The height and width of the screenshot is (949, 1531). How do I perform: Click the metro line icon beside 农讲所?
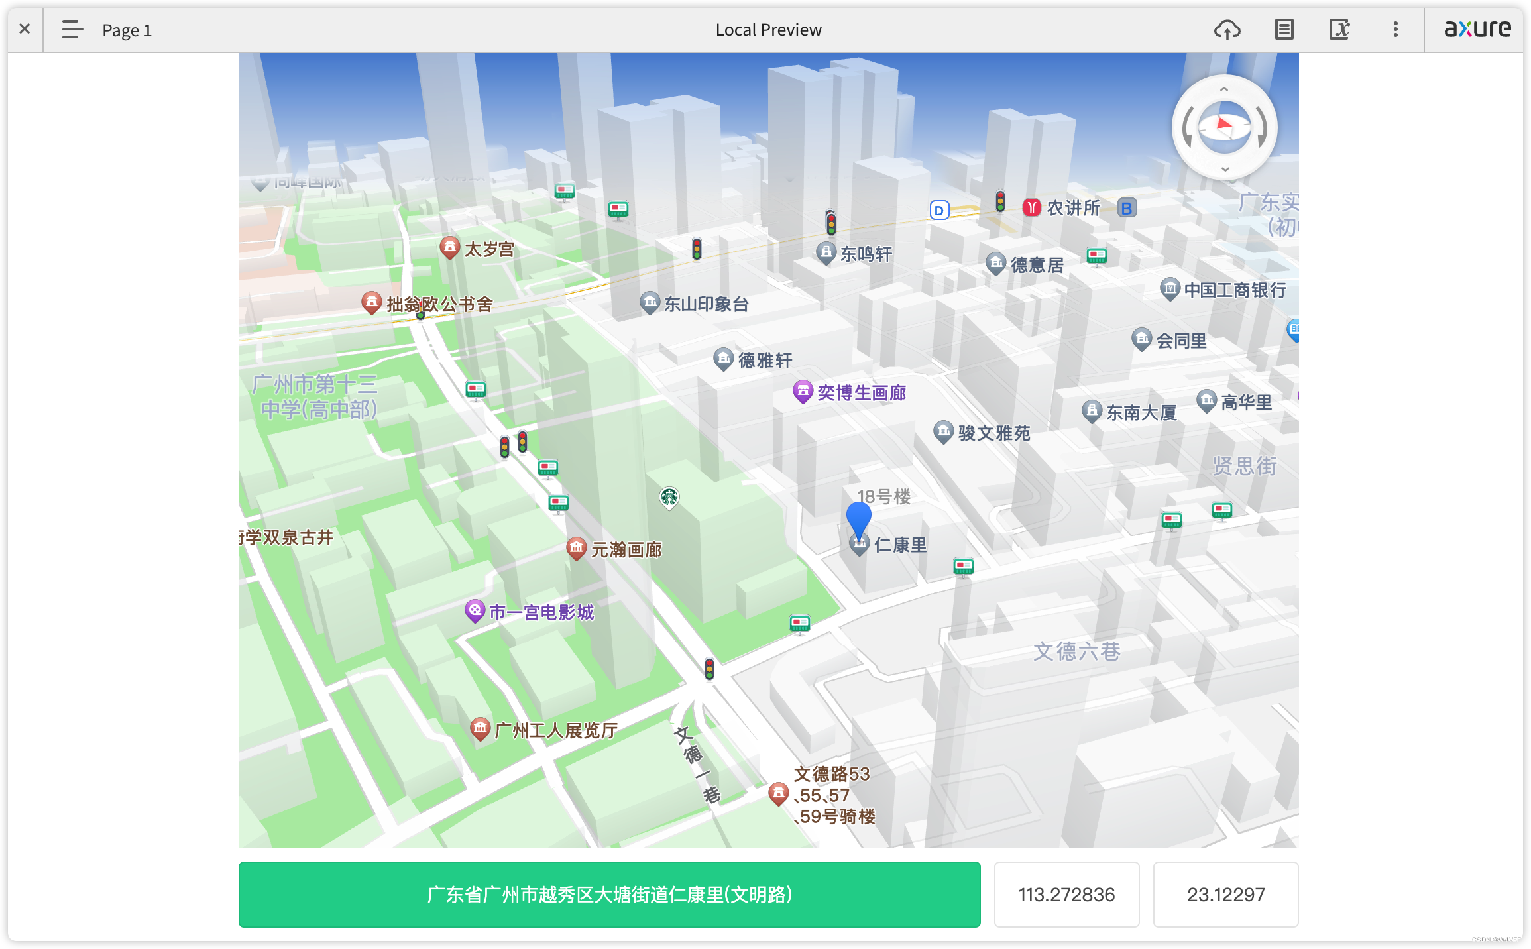pos(1031,207)
